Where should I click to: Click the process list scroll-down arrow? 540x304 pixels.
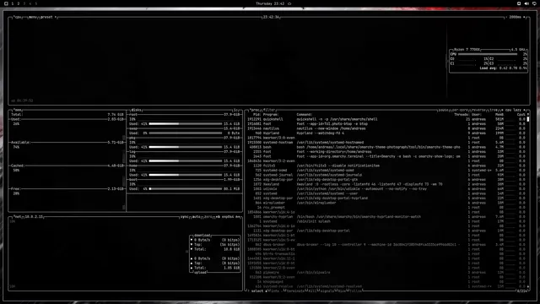tap(528, 286)
